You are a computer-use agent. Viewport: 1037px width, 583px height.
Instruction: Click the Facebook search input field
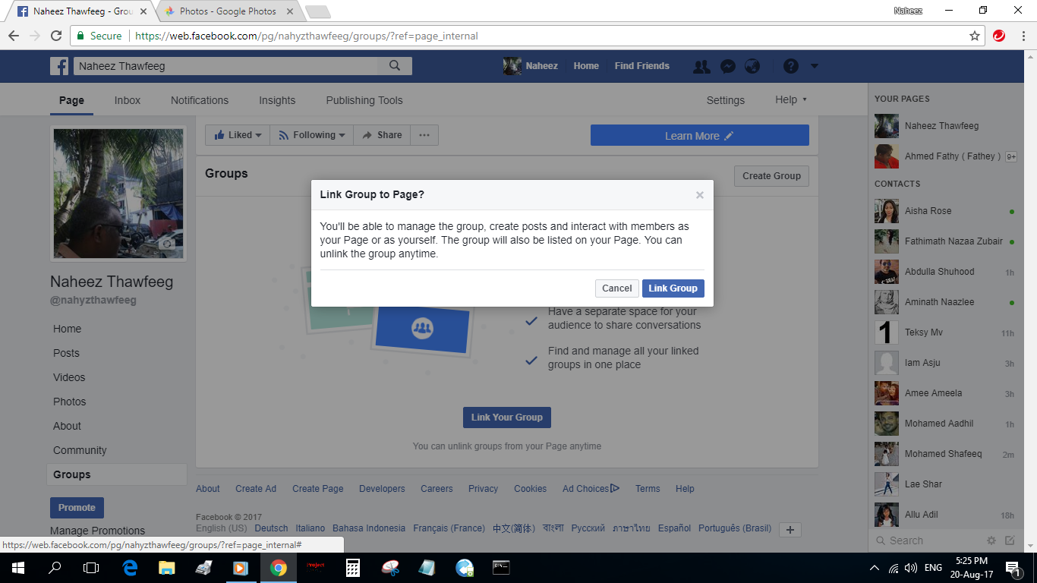pyautogui.click(x=225, y=66)
